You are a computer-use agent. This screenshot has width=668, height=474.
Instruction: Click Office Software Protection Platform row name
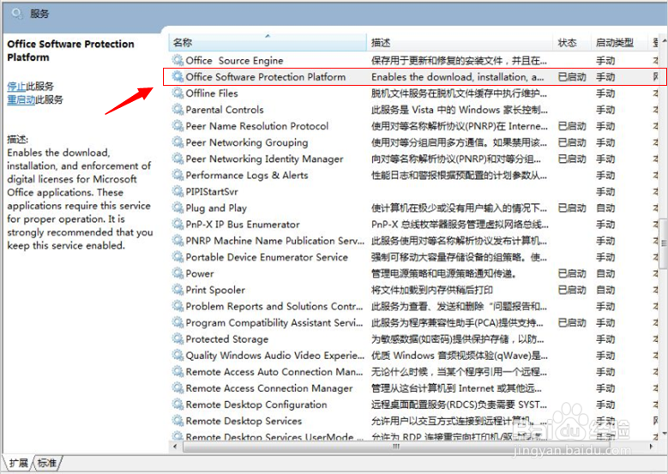tap(266, 77)
